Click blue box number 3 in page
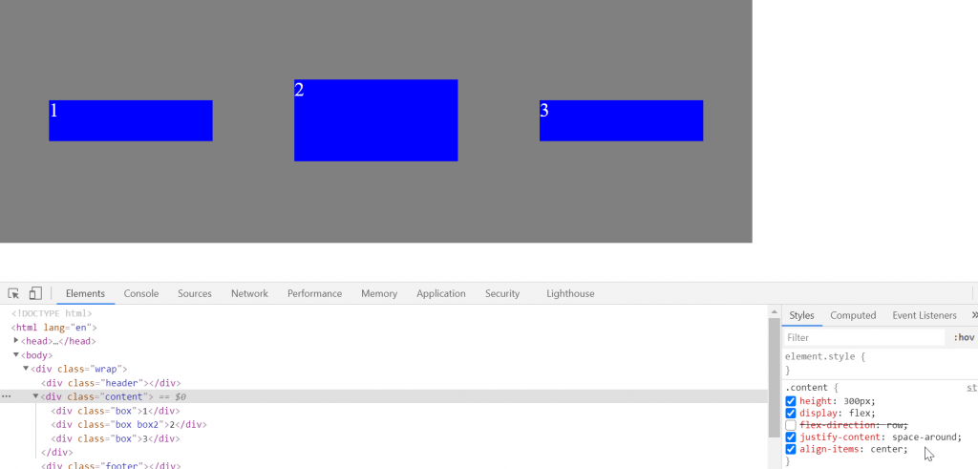978x469 pixels. point(621,120)
